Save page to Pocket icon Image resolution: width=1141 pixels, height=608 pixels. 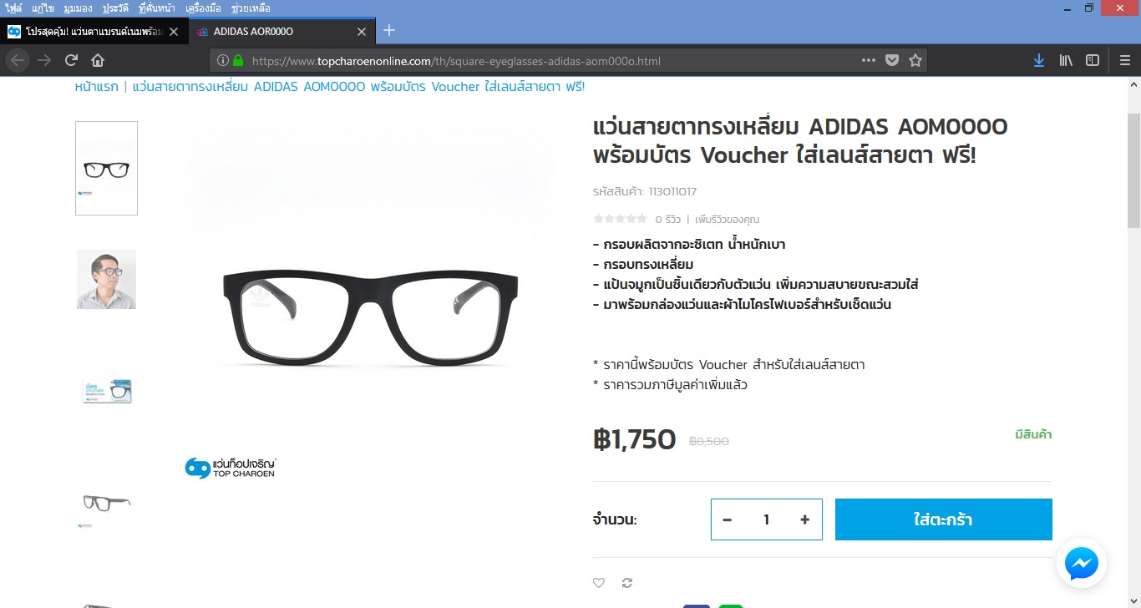click(x=892, y=60)
